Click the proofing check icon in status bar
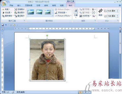The image size is (122, 94). (x=13, y=92)
